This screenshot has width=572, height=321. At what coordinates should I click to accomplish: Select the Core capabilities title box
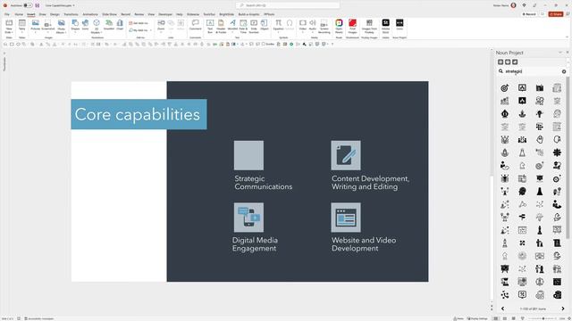point(139,114)
